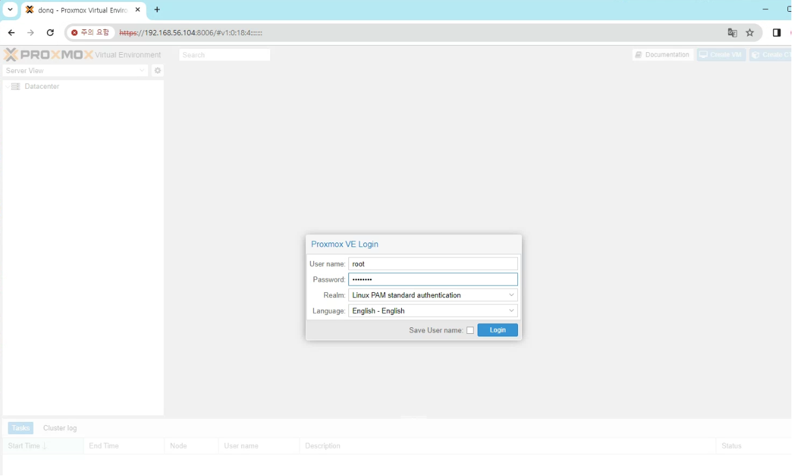Click the Proxmox VE Login title
792x476 pixels.
(344, 245)
